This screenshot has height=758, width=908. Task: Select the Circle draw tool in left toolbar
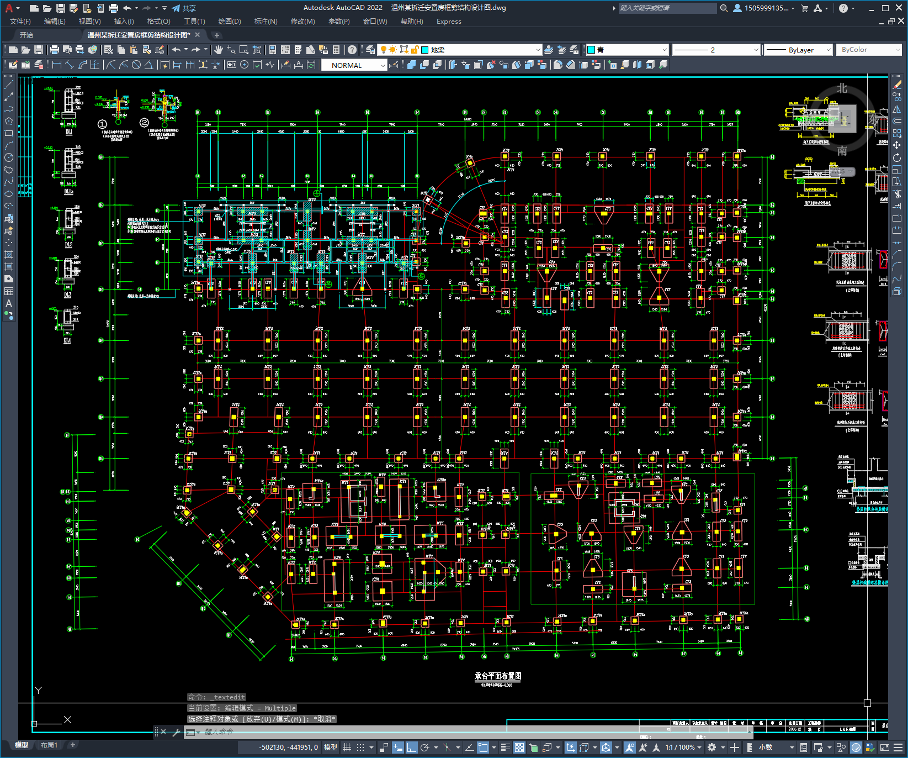click(x=9, y=157)
